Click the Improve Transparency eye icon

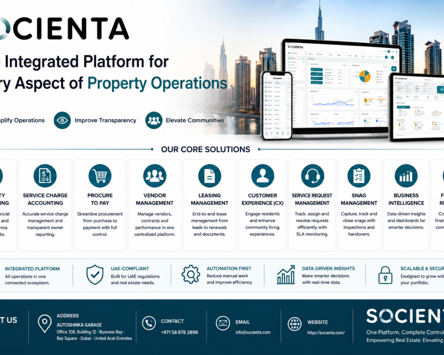[62, 120]
